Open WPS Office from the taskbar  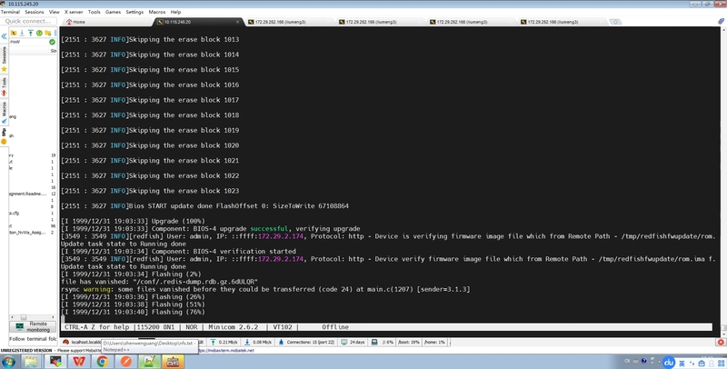tap(79, 362)
